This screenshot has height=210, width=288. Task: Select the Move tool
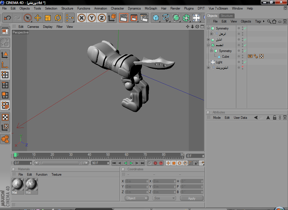pos(38,18)
